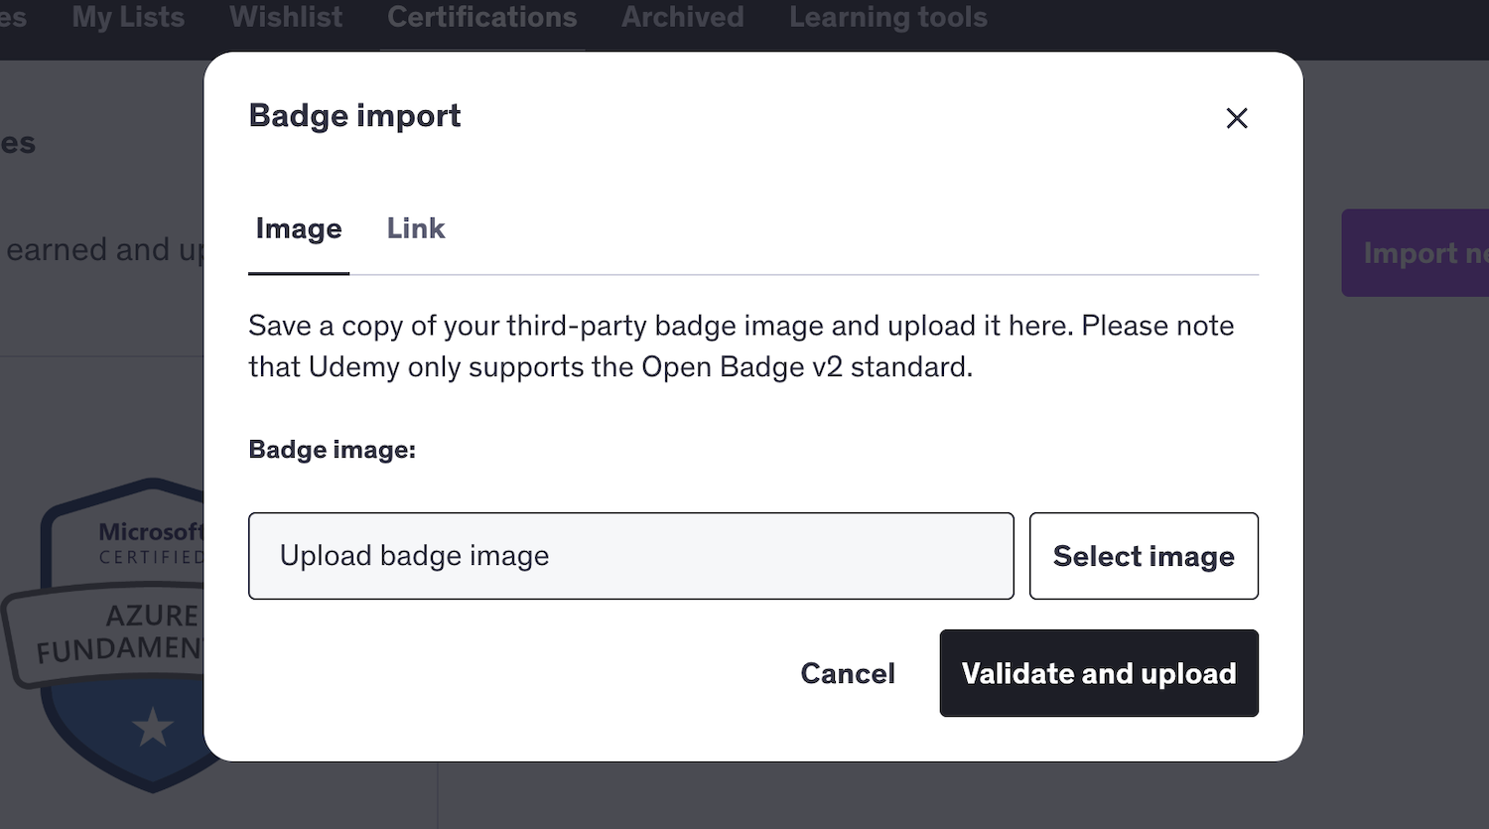The height and width of the screenshot is (829, 1489).
Task: Click the Select image button
Action: [1143, 556]
